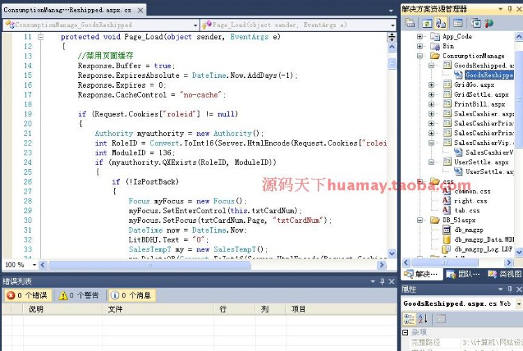Image resolution: width=523 pixels, height=351 pixels.
Task: Pin the Solution Explorer panel with pushpin
Action: point(510,9)
